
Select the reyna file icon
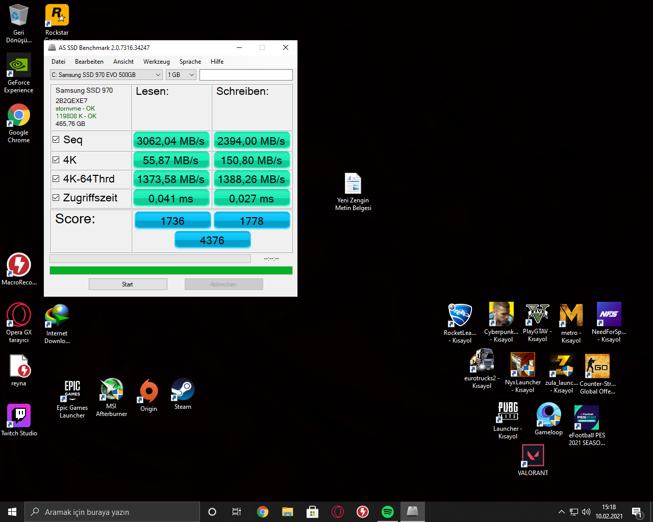pos(19,370)
